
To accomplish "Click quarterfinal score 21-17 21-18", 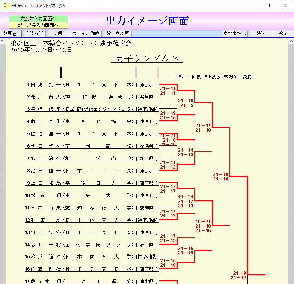I will [203, 127].
